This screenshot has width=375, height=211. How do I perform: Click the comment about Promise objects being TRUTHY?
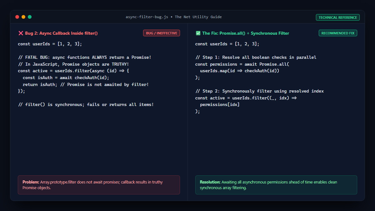click(73, 64)
